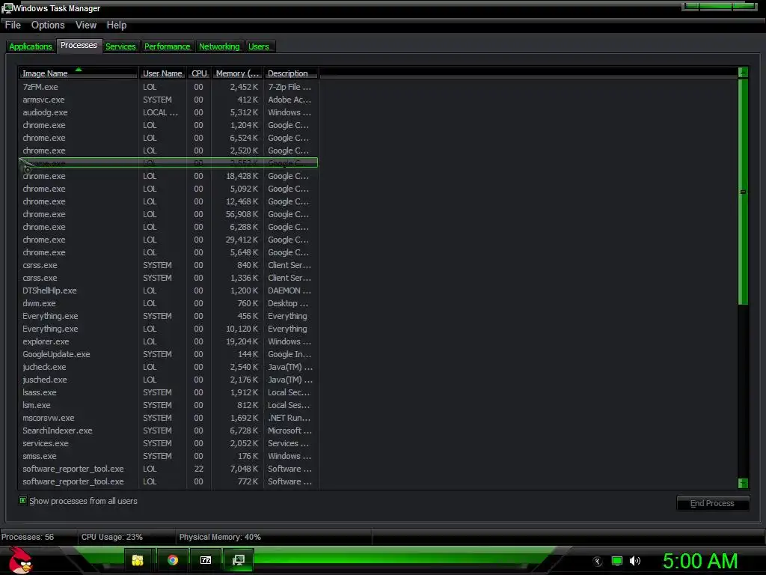The image size is (766, 575).
Task: Click the Task Manager taskbar icon
Action: pos(239,560)
